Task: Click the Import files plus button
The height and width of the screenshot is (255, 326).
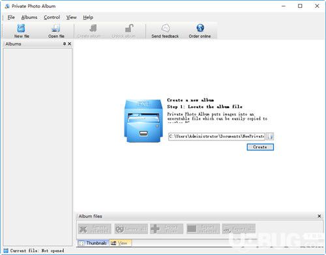Action: click(167, 229)
